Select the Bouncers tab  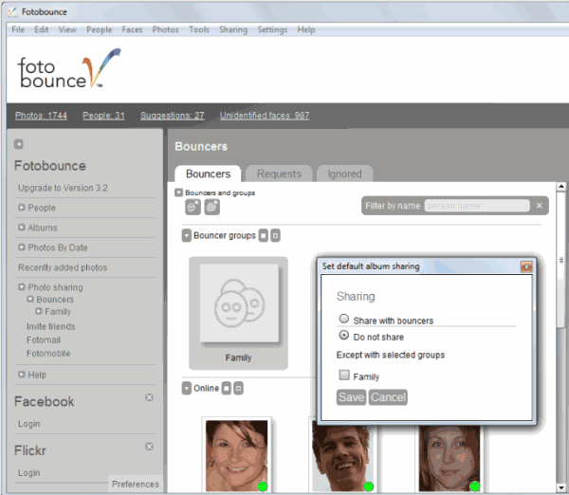pyautogui.click(x=208, y=174)
